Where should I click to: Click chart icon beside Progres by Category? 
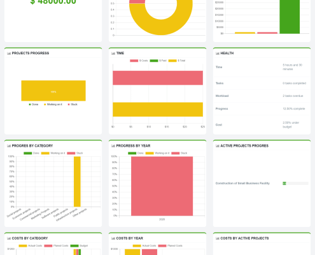click(9, 146)
